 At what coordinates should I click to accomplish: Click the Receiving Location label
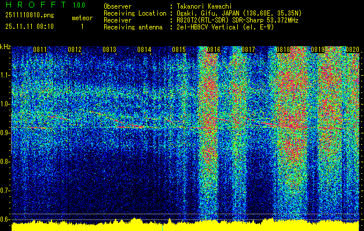pyautogui.click(x=135, y=13)
